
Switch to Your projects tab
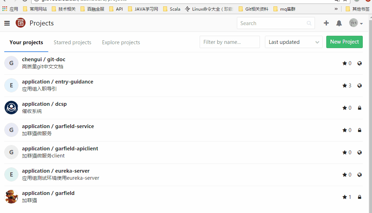pyautogui.click(x=26, y=42)
